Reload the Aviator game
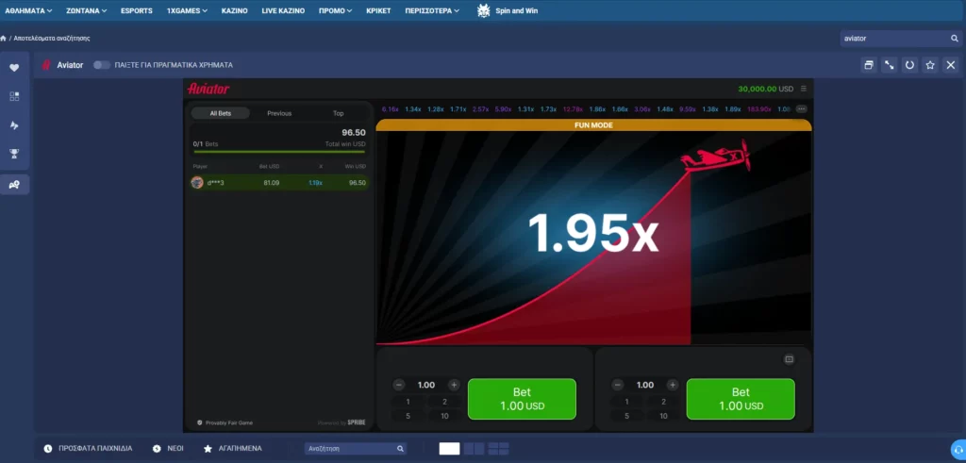The width and height of the screenshot is (966, 463). pyautogui.click(x=909, y=65)
